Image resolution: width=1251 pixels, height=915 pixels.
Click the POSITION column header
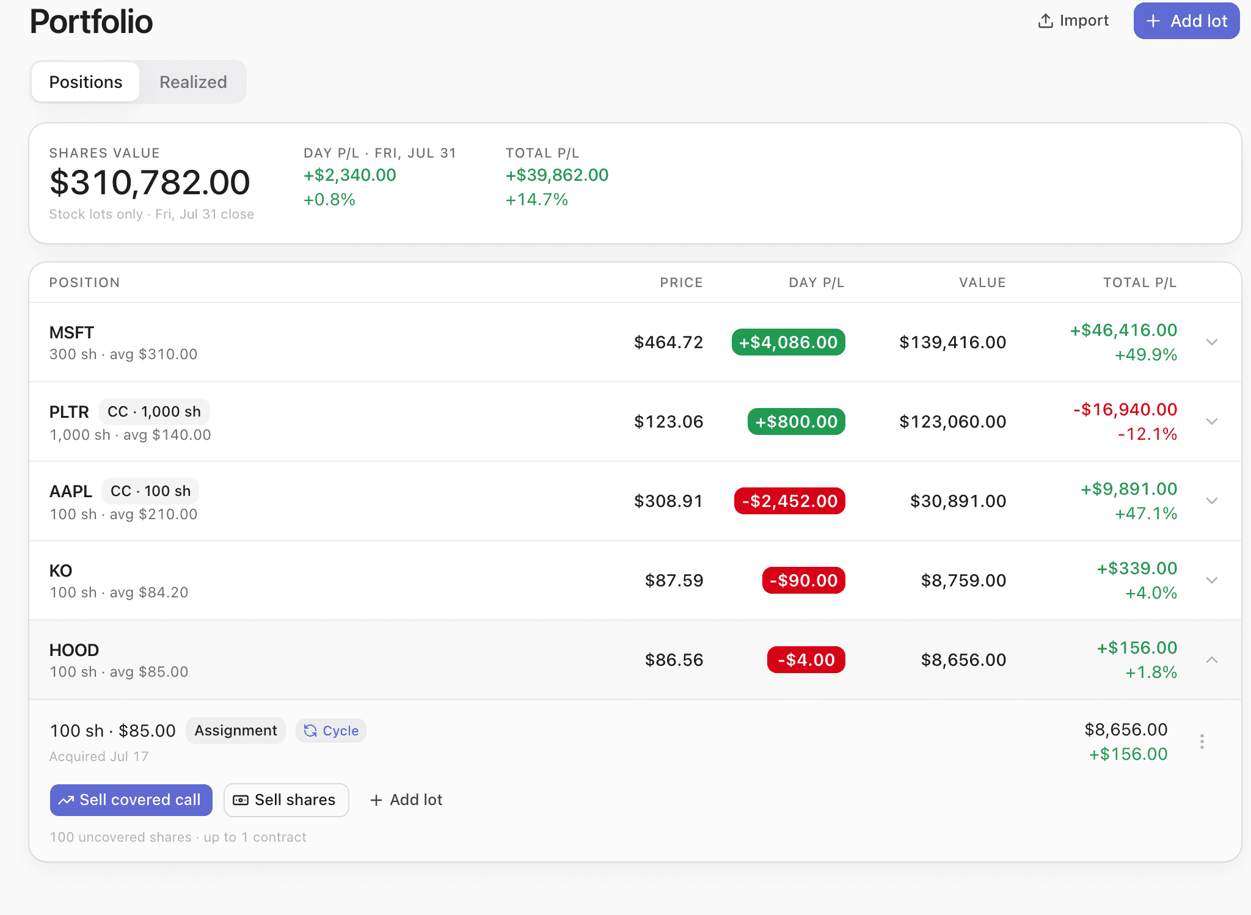(x=84, y=282)
